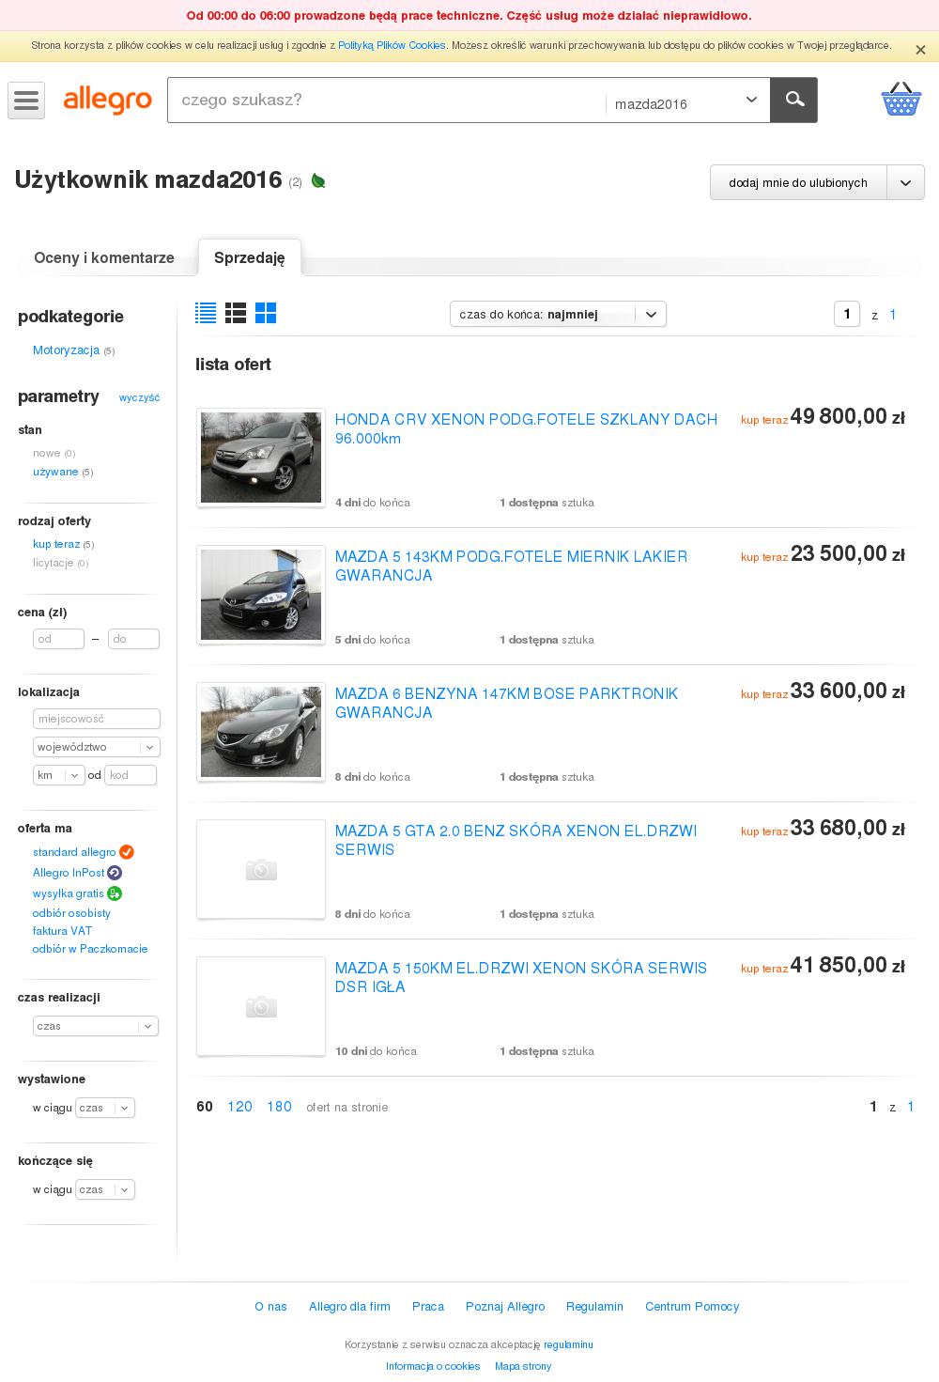Open wystawione w ciągu dropdown

tap(105, 1108)
